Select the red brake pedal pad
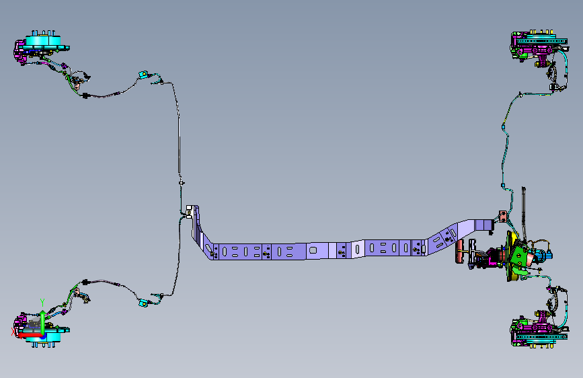Viewport: 583px width, 378px height. tap(459, 252)
